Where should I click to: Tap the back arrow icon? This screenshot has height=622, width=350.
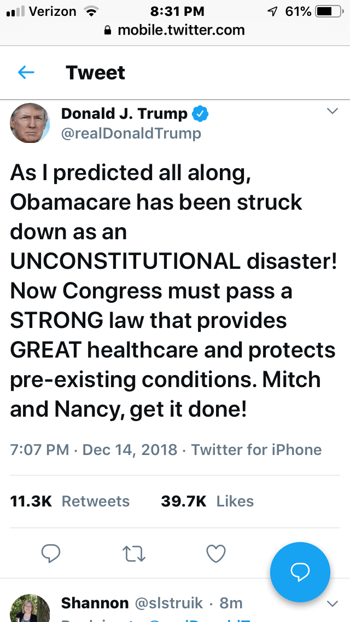pyautogui.click(x=26, y=72)
